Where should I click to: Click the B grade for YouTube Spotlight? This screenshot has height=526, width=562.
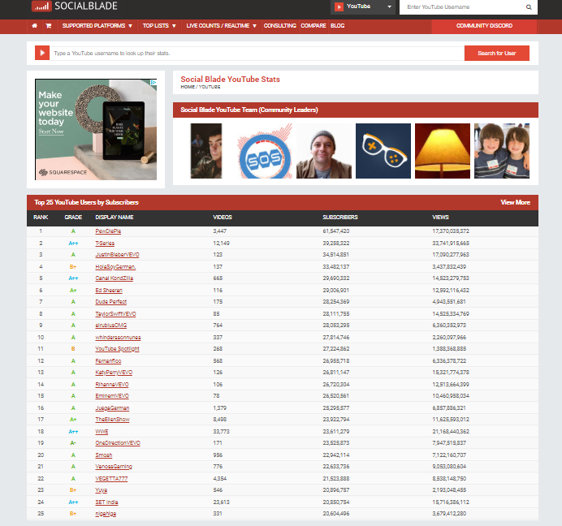tap(73, 349)
